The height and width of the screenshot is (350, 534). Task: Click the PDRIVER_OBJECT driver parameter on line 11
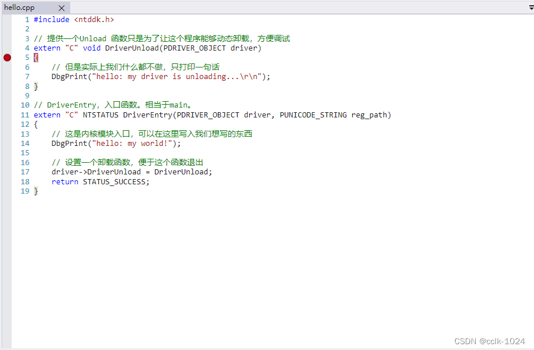(224, 115)
